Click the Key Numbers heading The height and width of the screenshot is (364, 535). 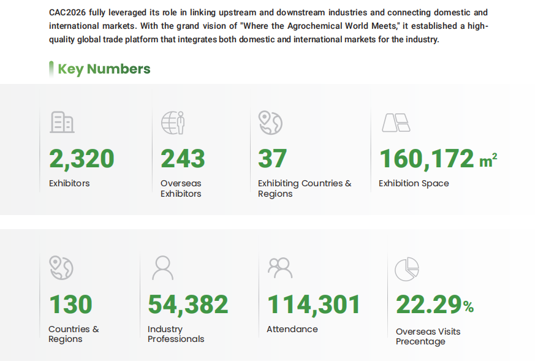104,69
